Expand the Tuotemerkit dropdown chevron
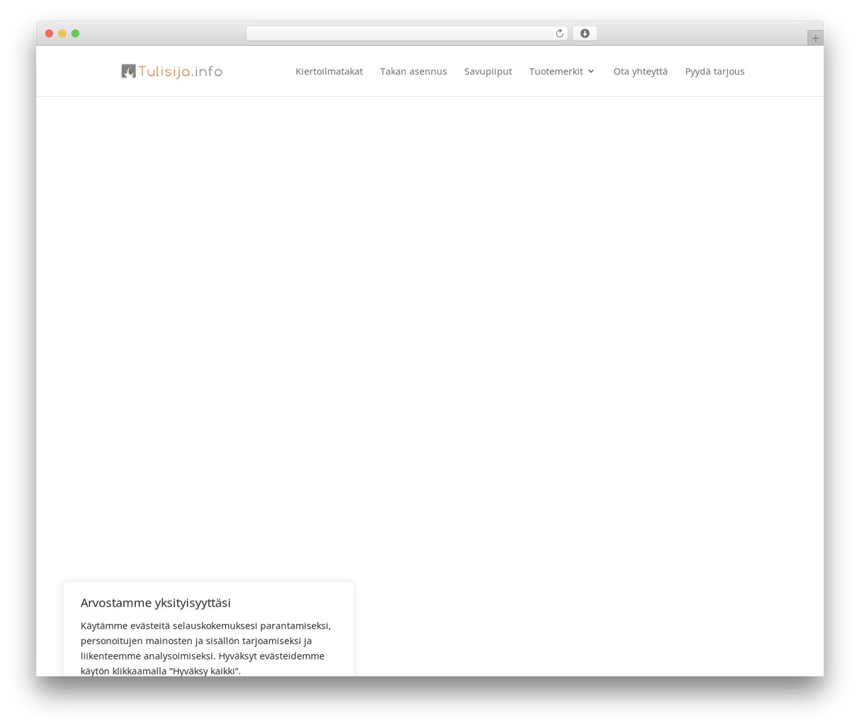 tap(591, 71)
